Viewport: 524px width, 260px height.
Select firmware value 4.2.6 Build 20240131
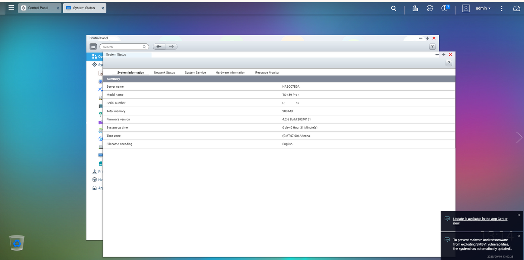(297, 119)
